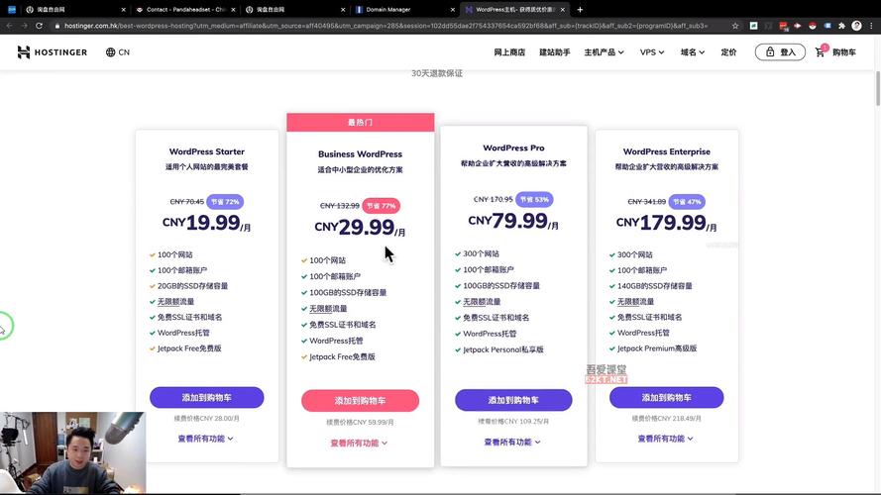Screen dimensions: 881x495
Task: Click the address bar URL field
Action: pos(385,26)
